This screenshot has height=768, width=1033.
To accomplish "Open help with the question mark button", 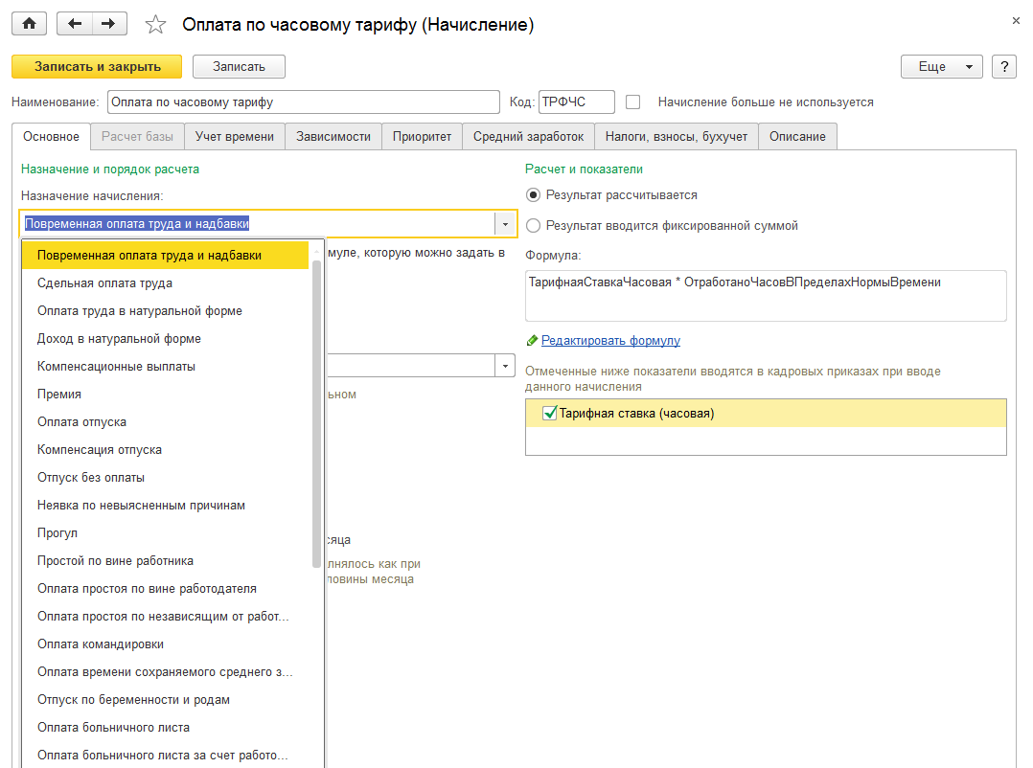I will 1003,66.
